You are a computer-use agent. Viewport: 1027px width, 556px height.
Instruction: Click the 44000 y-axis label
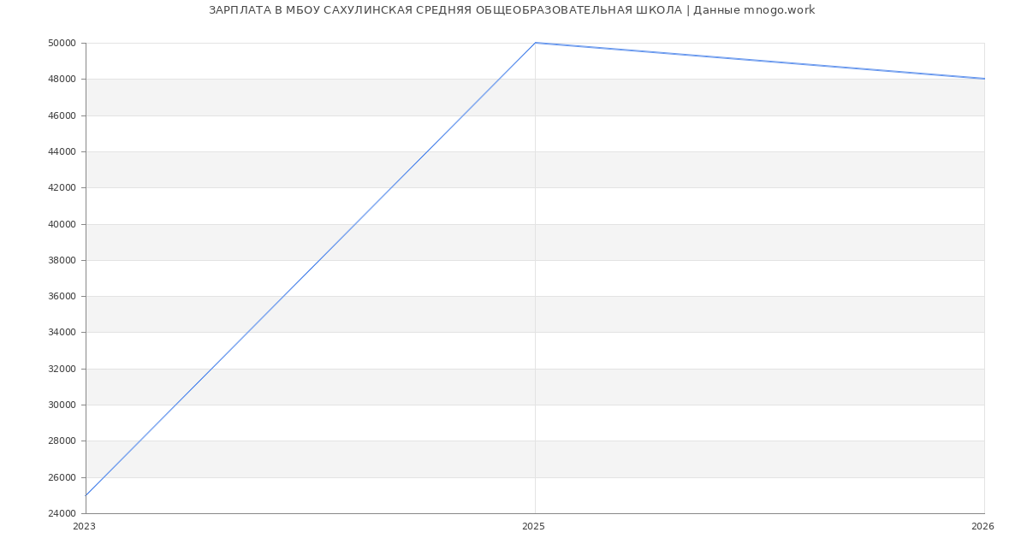coord(62,151)
